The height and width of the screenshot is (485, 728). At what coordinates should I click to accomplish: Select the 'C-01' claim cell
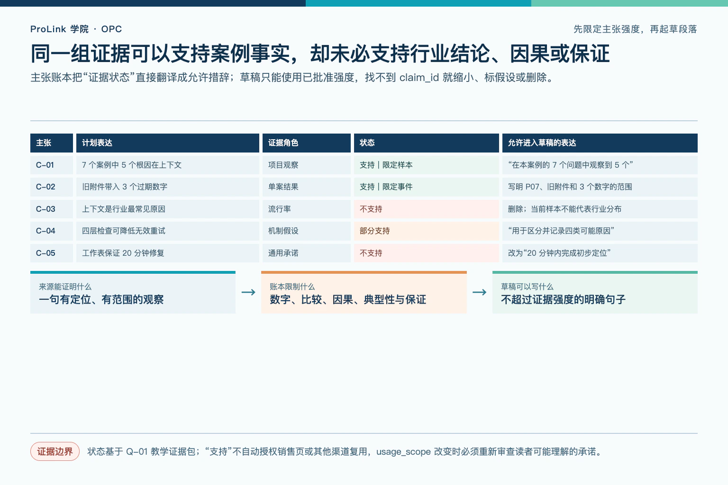(x=52, y=165)
